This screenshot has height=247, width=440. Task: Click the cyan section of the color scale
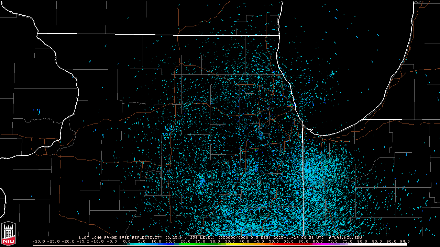(141, 244)
